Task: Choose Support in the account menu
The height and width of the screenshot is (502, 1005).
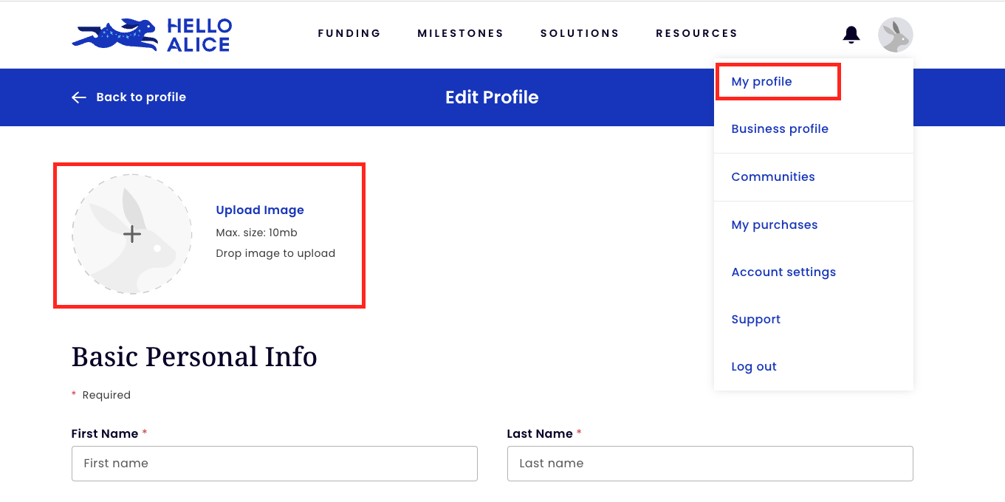Action: [x=755, y=320]
